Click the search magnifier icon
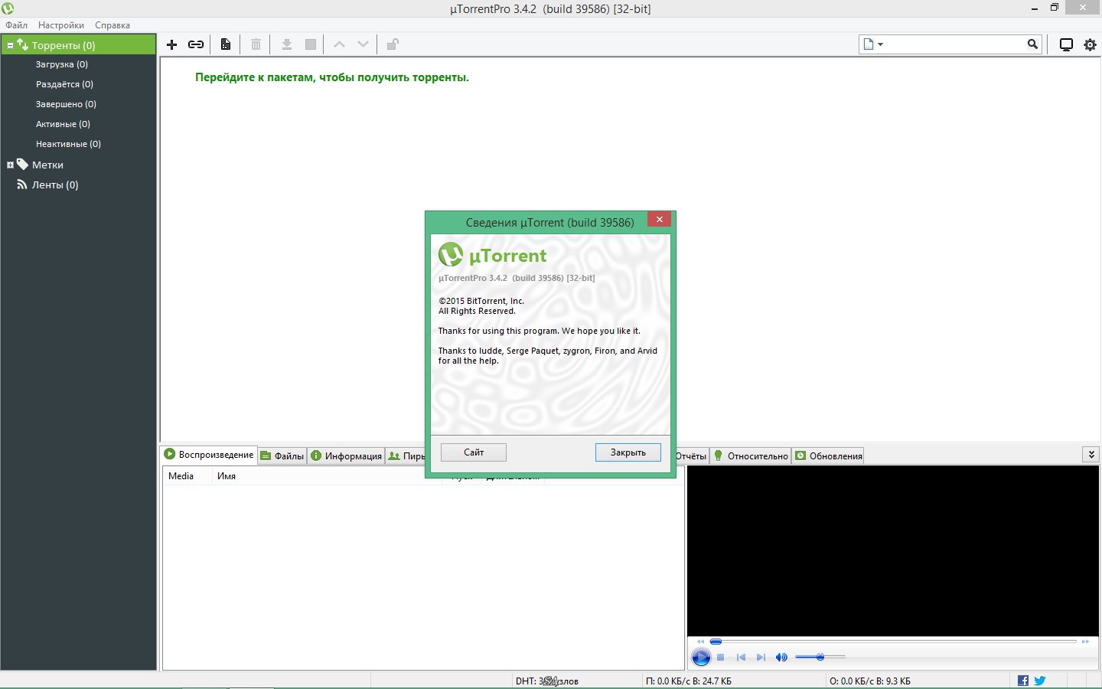This screenshot has height=689, width=1102. [1032, 44]
